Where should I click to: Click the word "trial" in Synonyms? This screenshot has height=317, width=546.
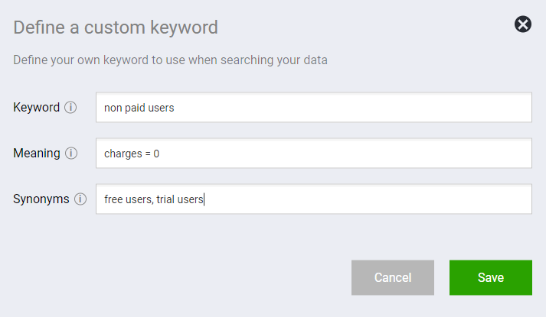(x=165, y=199)
